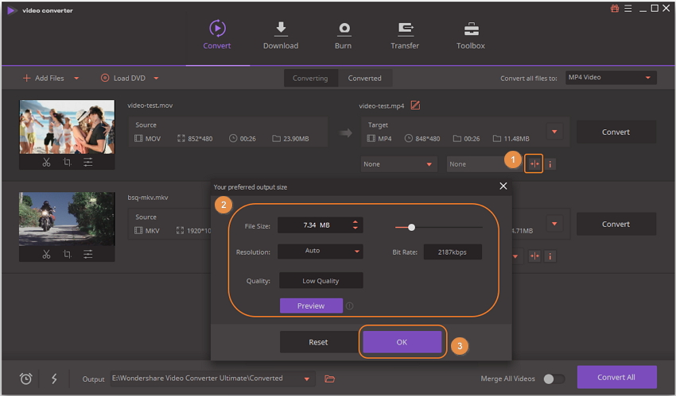Open trim scissors tool for video-test.mov
This screenshot has height=396, width=676.
click(x=47, y=163)
